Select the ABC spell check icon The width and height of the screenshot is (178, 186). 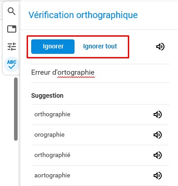[x=12, y=64]
